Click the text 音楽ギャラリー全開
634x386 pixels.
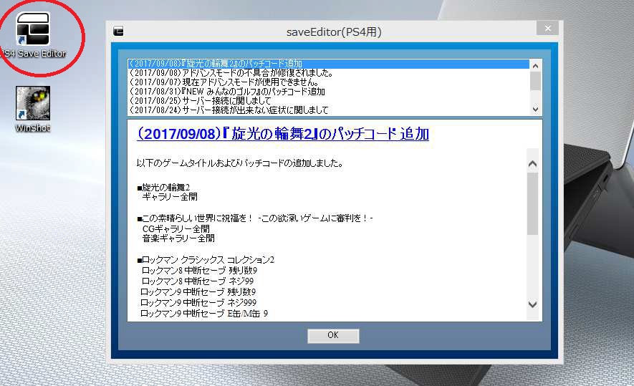(x=178, y=238)
